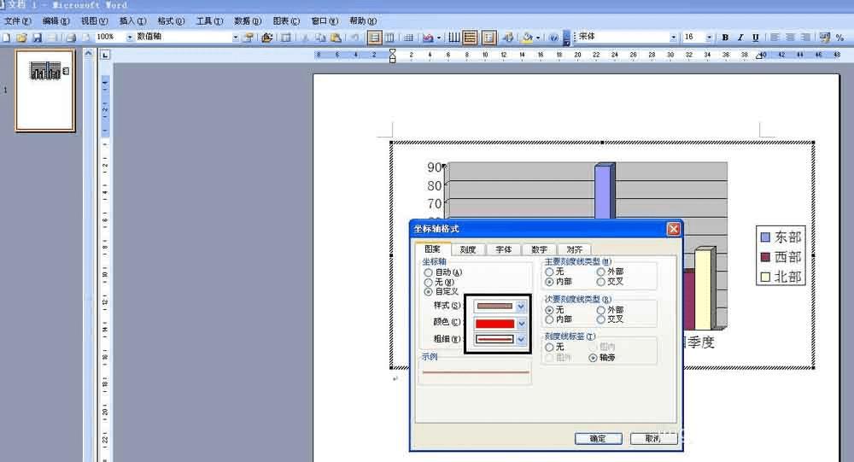Screen dimensions: 854x462
Task: Click the New document icon
Action: [x=6, y=37]
